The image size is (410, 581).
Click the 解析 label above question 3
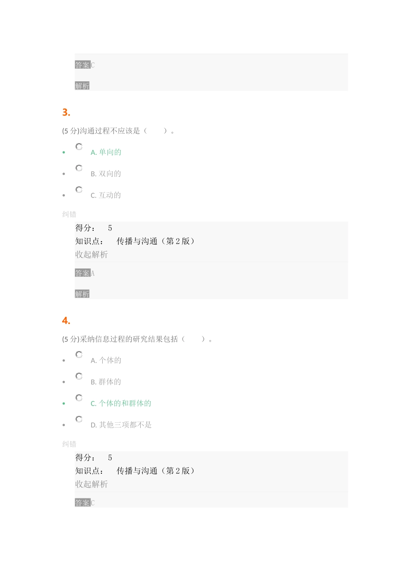82,86
